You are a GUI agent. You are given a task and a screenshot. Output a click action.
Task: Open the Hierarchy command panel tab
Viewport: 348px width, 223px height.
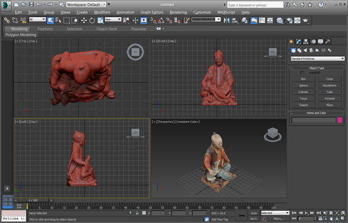click(306, 42)
